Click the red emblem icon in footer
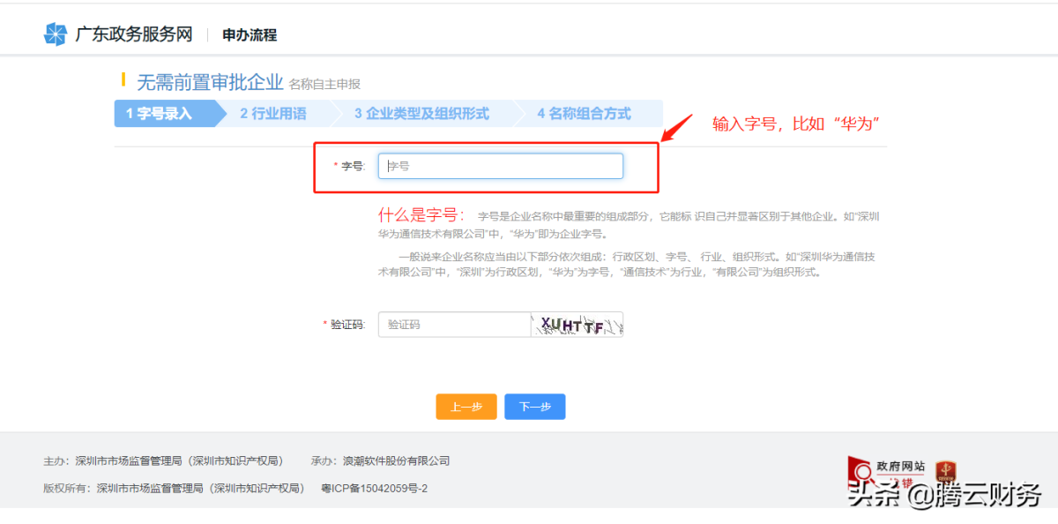This screenshot has height=524, width=1058. [946, 471]
